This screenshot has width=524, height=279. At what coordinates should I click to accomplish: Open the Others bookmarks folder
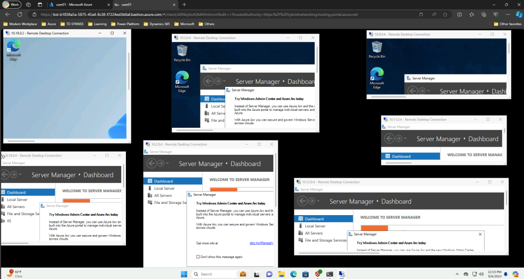point(206,24)
